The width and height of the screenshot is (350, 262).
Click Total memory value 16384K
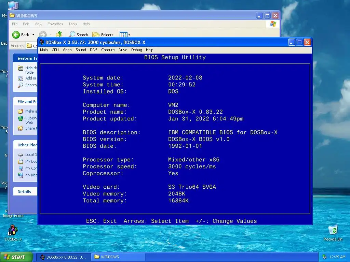(178, 201)
